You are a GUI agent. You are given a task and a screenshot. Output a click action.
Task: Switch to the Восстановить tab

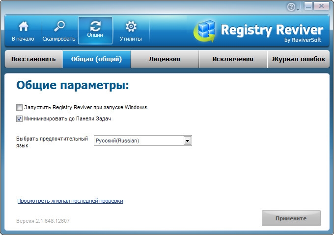[34, 59]
